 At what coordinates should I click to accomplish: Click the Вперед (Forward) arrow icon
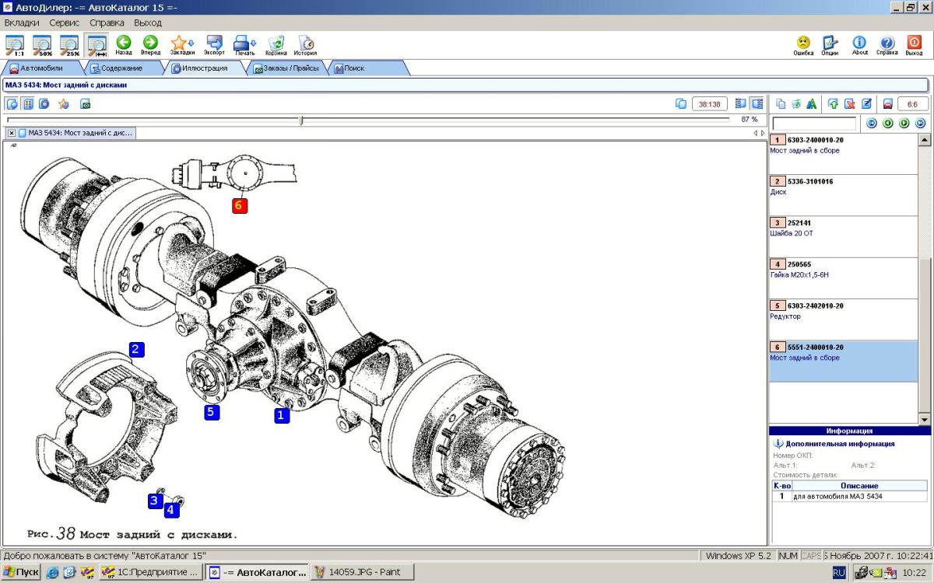[150, 44]
